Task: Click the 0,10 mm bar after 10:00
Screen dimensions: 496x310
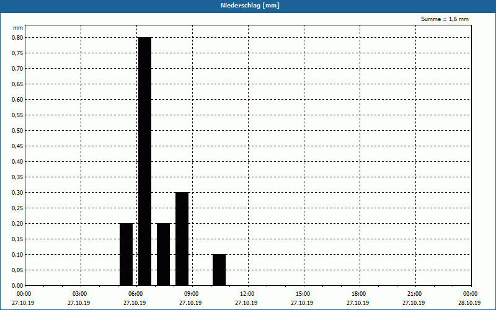Action: (219, 270)
